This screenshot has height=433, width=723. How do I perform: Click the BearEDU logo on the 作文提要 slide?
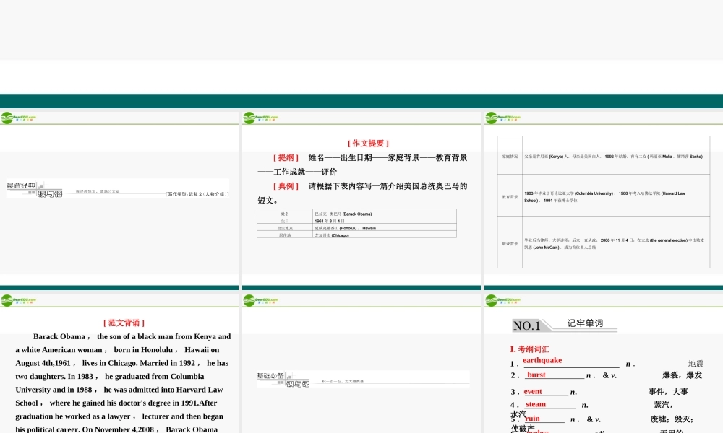point(260,118)
